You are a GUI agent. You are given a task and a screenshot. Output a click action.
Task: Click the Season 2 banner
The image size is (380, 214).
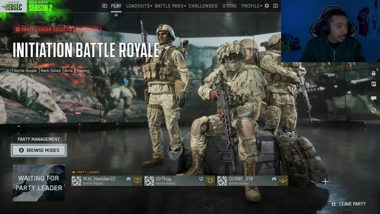[40, 6]
